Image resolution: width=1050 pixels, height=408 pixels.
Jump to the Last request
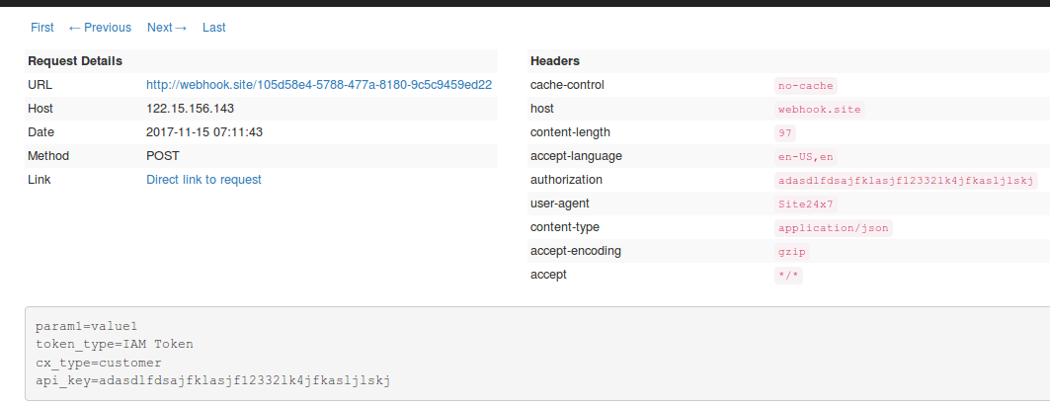214,28
